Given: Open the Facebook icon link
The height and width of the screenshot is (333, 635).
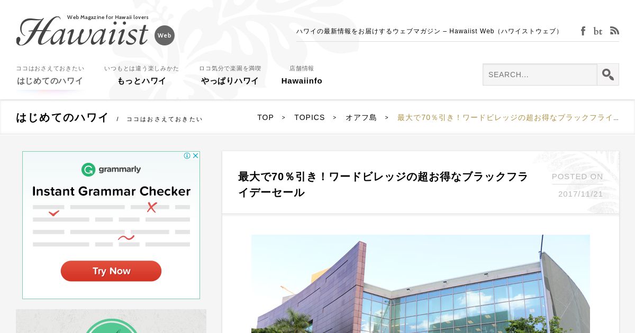Looking at the screenshot, I should click(x=583, y=31).
